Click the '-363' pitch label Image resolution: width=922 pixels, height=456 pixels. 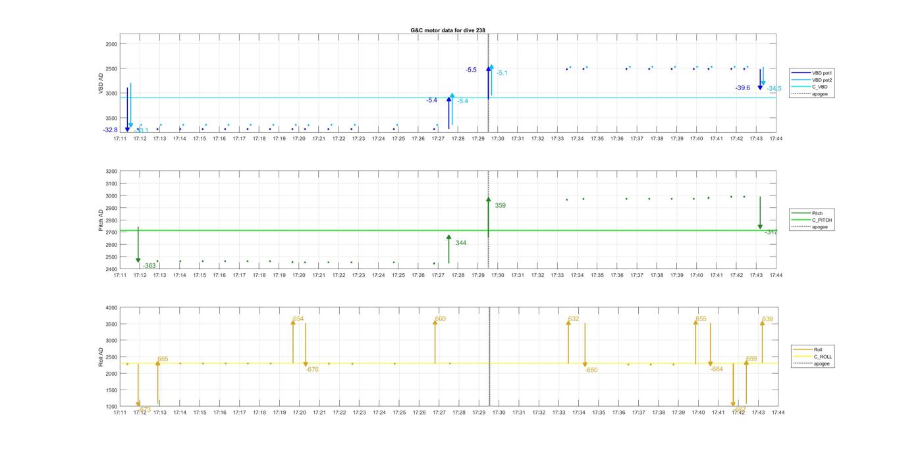point(149,266)
